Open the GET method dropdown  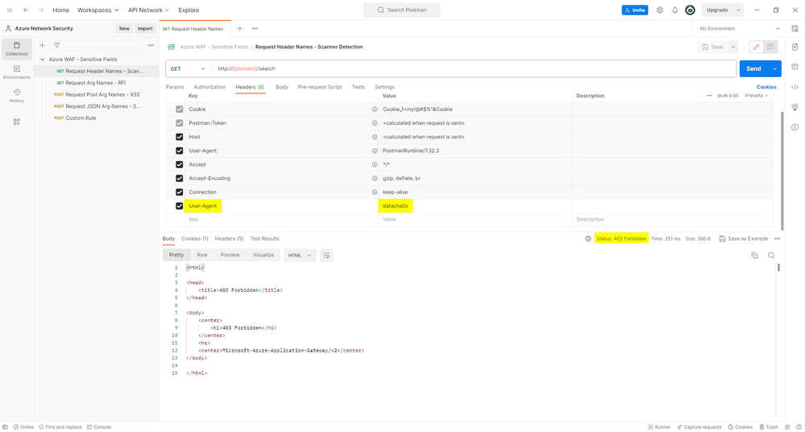[x=188, y=68]
